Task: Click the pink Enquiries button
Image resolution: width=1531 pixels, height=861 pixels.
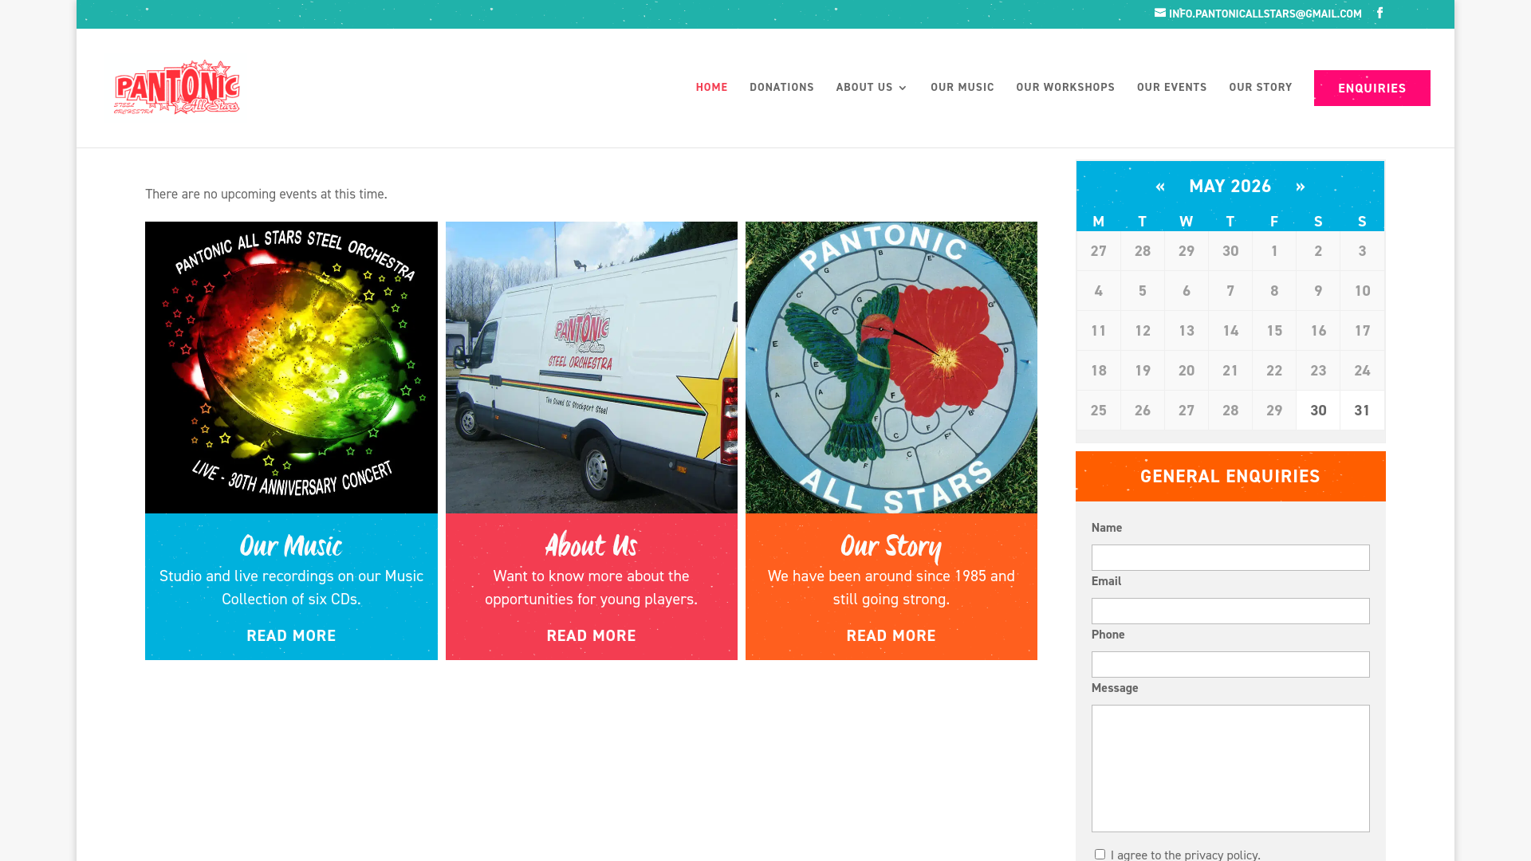Action: pyautogui.click(x=1372, y=88)
